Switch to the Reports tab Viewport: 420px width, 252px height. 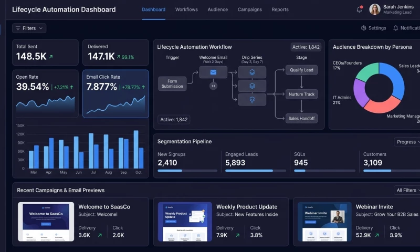click(x=280, y=9)
